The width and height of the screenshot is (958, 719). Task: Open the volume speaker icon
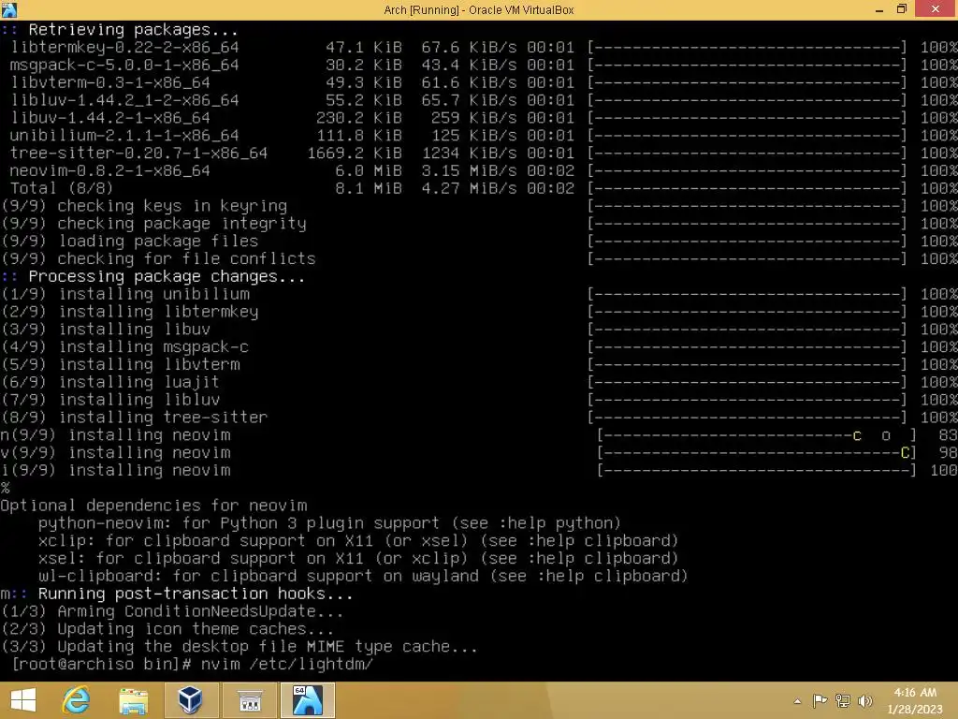(864, 700)
